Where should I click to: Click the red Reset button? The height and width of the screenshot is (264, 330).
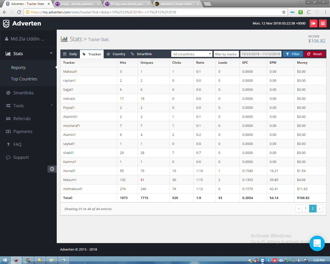315,54
